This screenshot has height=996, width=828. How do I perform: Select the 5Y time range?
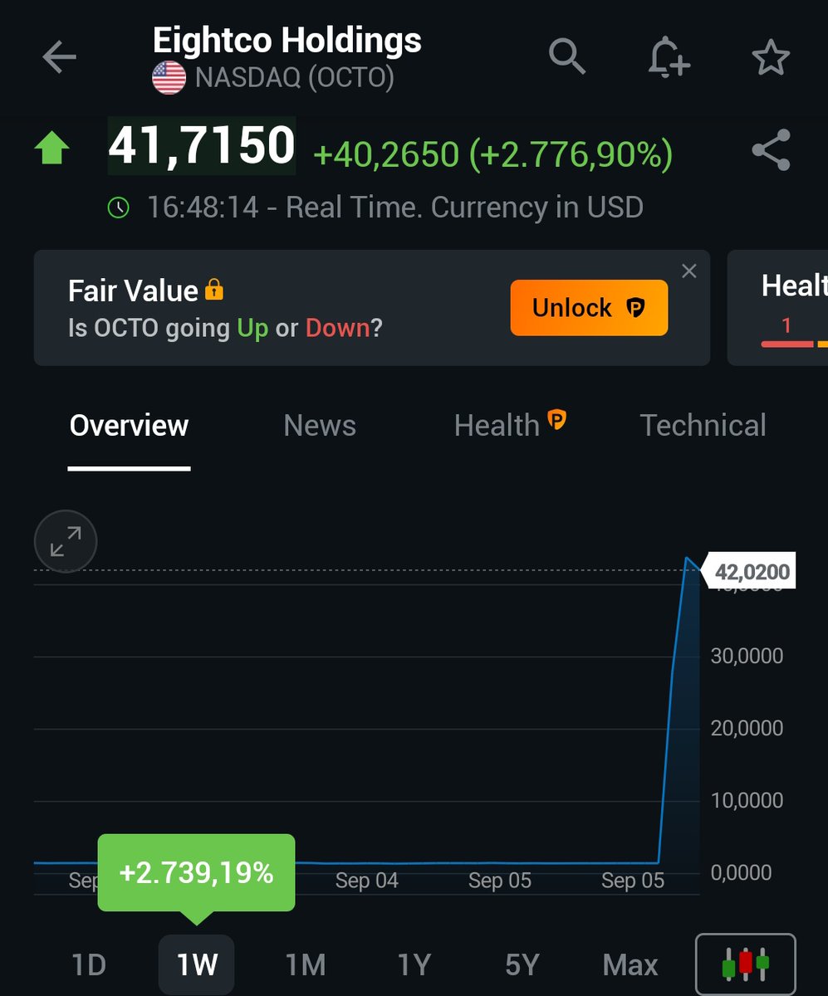[522, 965]
